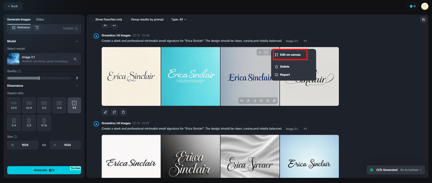Open black gradient Erica Sinclair image
This screenshot has width=432, height=183.
pos(190,156)
